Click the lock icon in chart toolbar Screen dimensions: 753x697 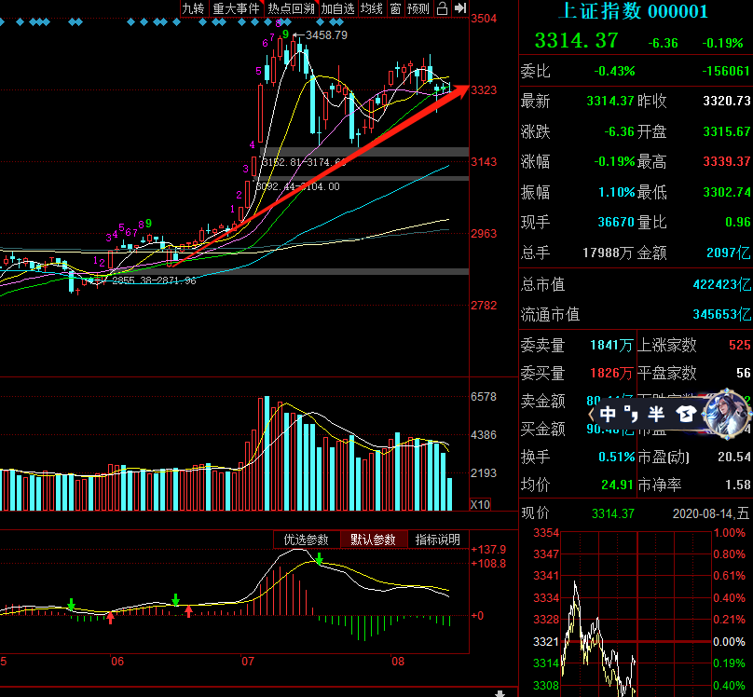click(442, 8)
